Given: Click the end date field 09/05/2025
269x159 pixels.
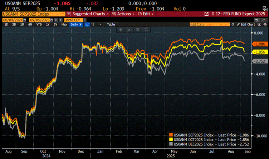Looking at the screenshot, I should 40,20.
